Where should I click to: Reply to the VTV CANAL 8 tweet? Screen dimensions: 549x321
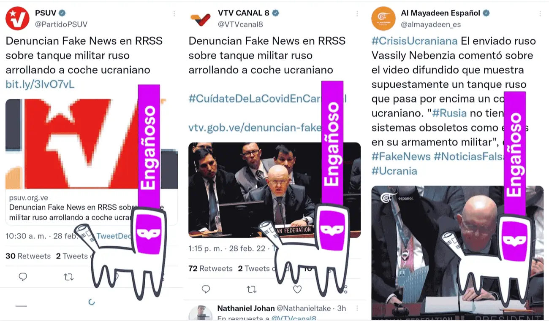pyautogui.click(x=206, y=289)
